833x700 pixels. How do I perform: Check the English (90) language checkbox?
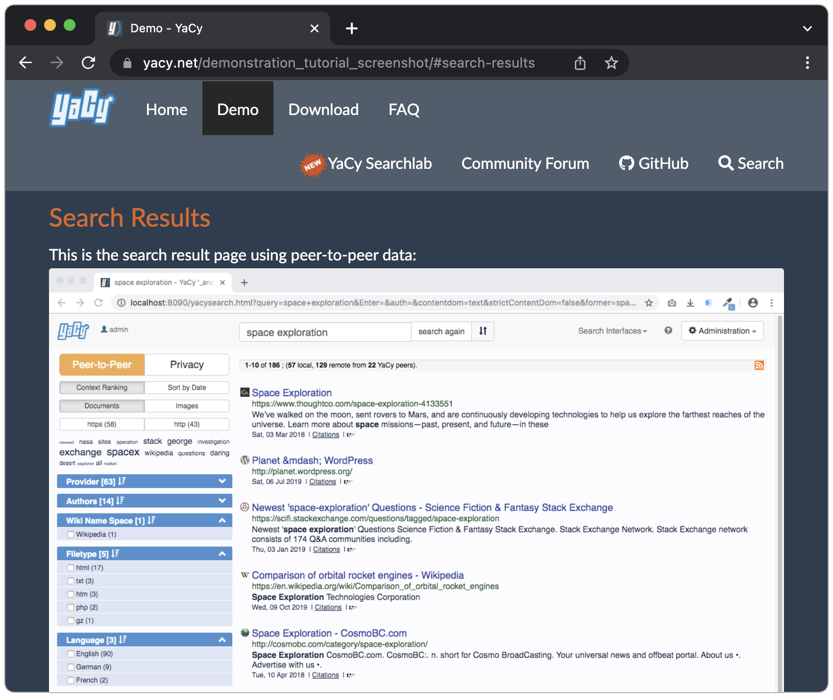pos(71,654)
